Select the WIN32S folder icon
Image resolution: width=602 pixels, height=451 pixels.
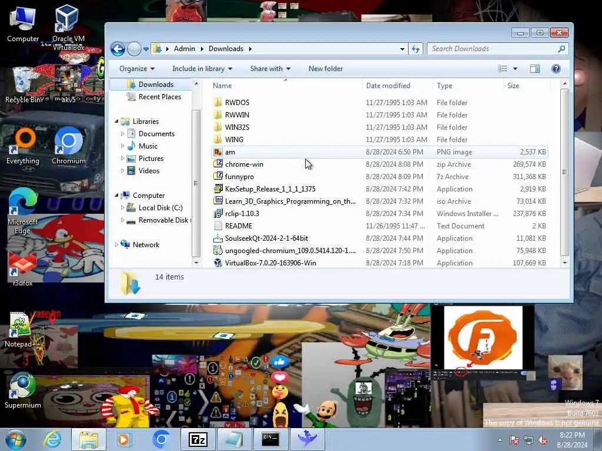pos(218,127)
